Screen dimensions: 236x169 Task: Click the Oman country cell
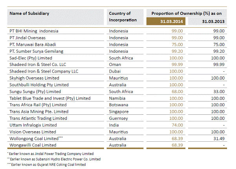(x=115, y=65)
